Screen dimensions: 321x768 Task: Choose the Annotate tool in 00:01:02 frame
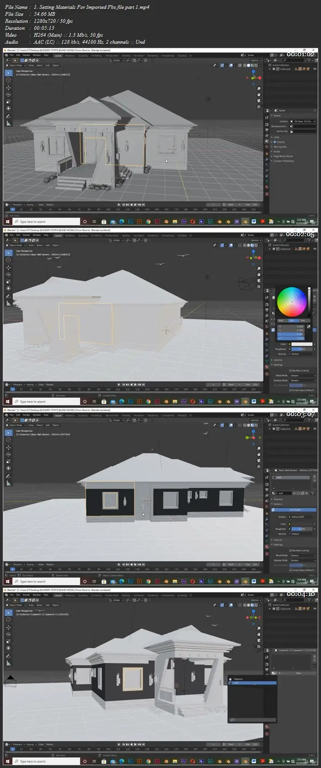point(8,117)
